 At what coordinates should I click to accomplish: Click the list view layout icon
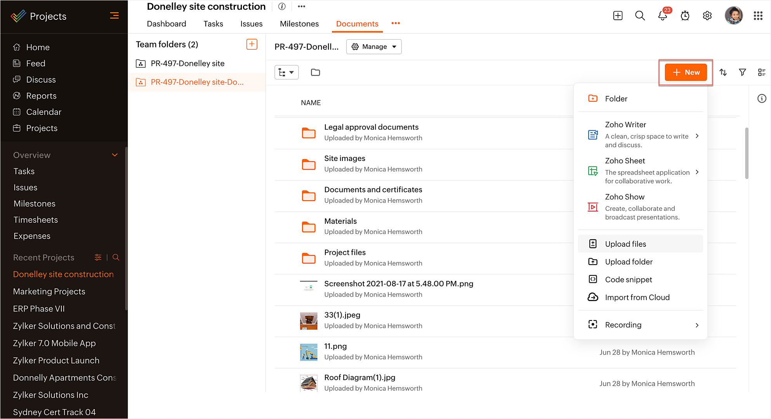pyautogui.click(x=761, y=72)
